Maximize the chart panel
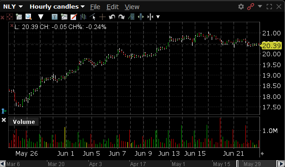This screenshot has width=285, height=167. (269, 7)
